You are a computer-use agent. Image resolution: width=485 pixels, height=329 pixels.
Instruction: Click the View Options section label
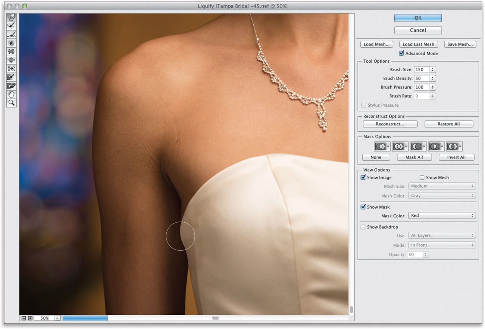(x=377, y=170)
